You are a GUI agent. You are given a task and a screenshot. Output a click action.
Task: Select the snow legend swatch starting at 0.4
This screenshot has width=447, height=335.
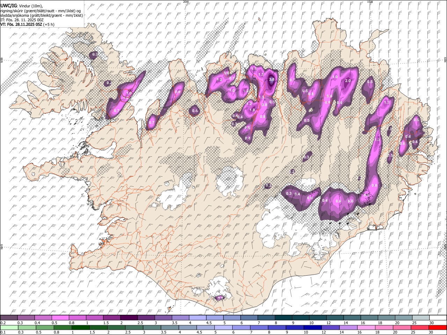[43, 318]
